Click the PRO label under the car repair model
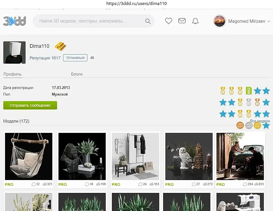The height and width of the screenshot is (211, 273). [x=221, y=185]
